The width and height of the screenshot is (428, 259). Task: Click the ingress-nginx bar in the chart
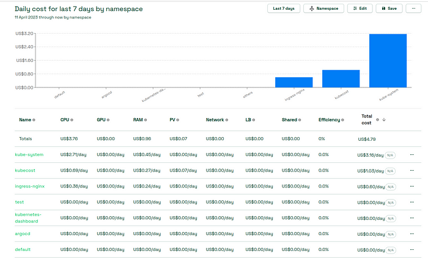click(x=294, y=82)
